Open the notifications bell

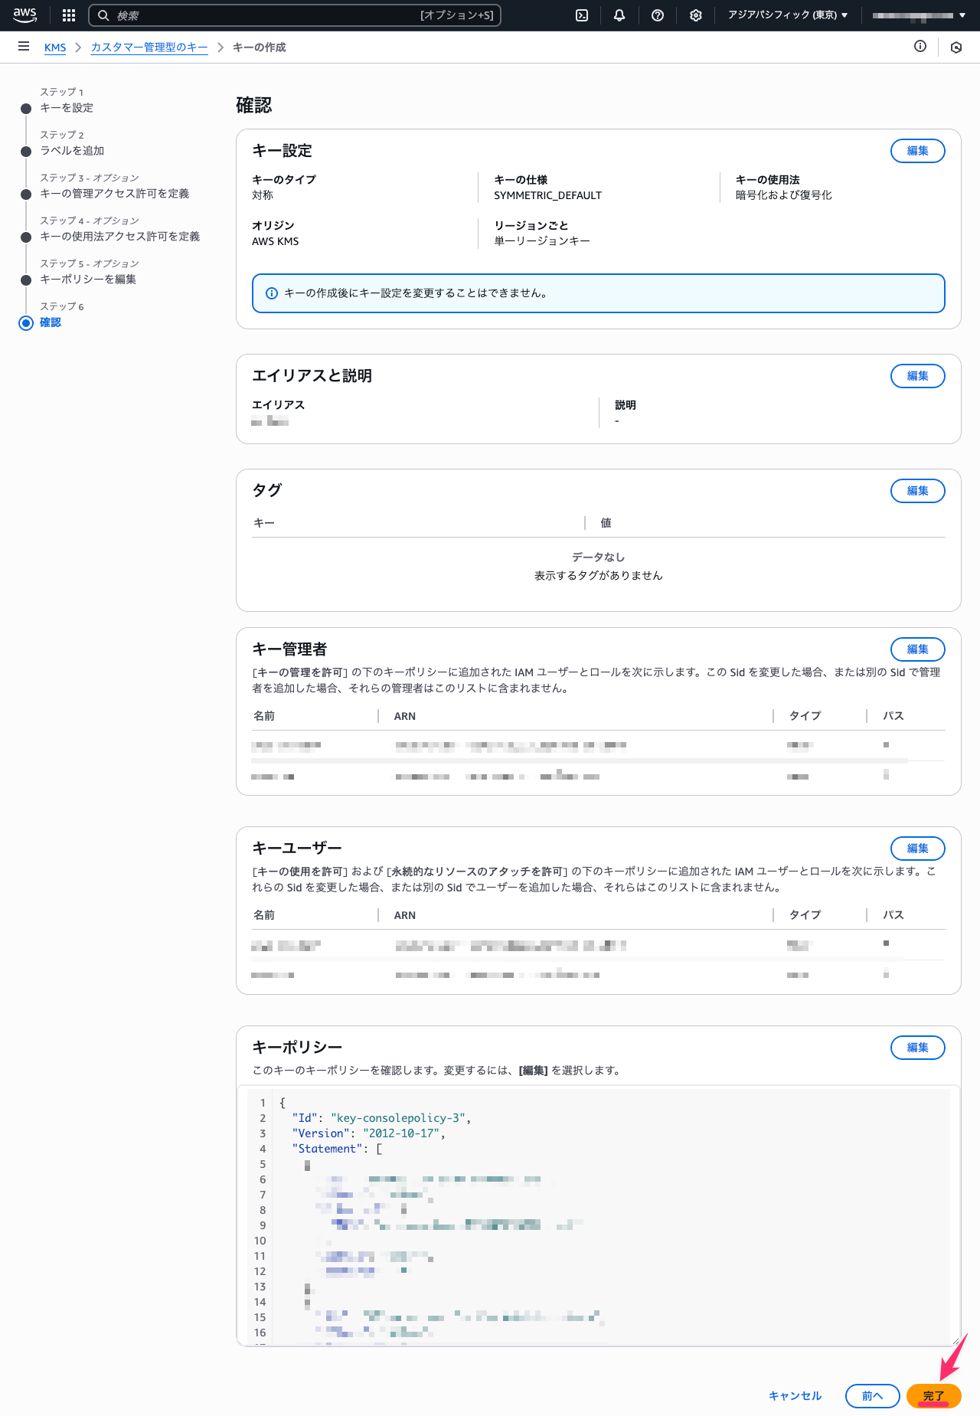tap(619, 15)
